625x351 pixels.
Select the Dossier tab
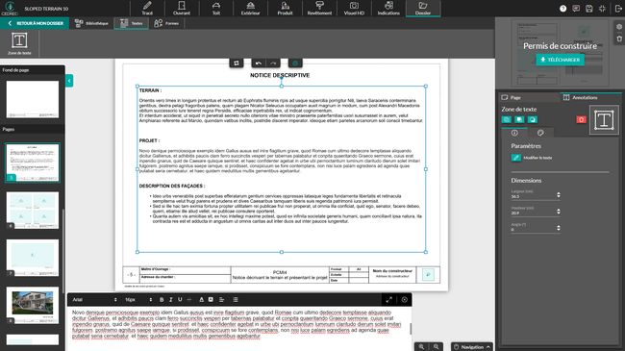pos(423,9)
